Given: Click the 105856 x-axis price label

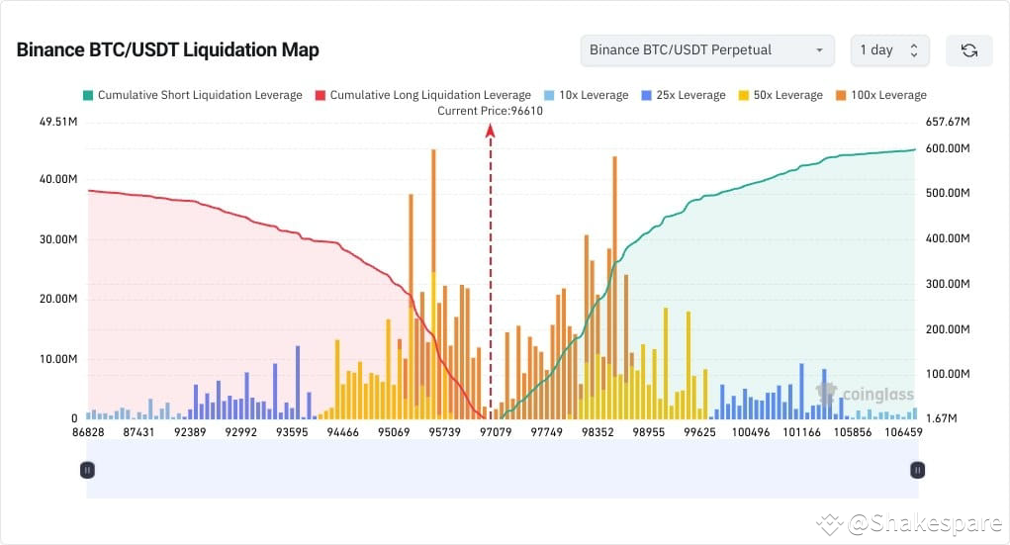Looking at the screenshot, I should pos(852,432).
